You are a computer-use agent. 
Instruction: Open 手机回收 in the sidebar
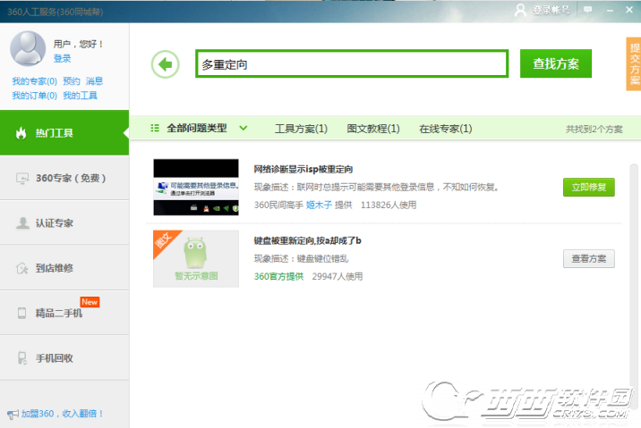click(x=64, y=357)
